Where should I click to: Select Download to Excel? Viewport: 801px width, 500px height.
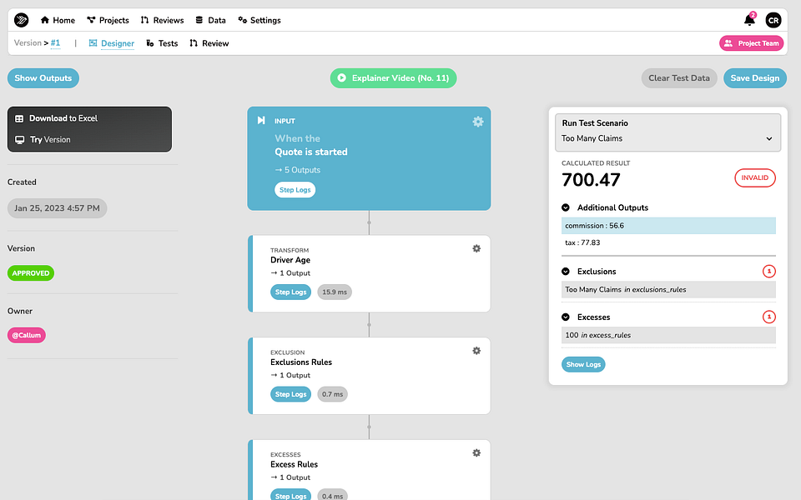[x=63, y=118]
